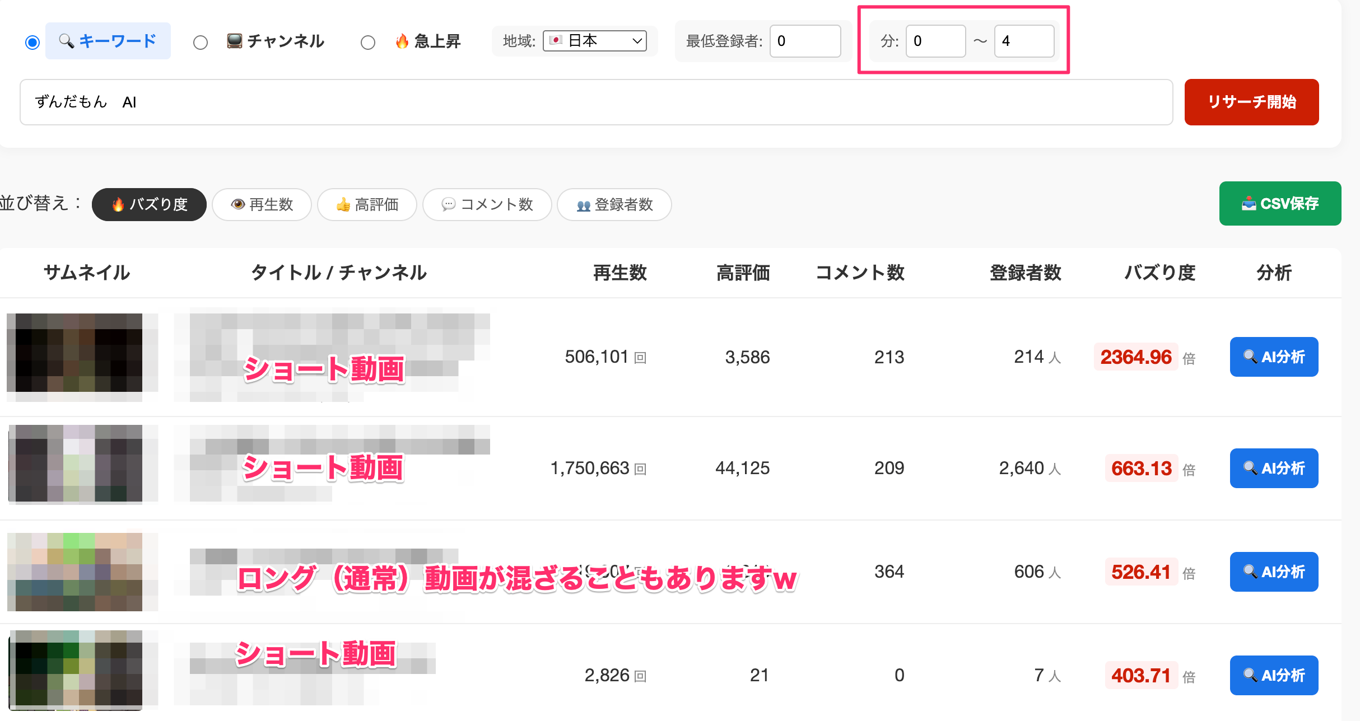
Task: Select the チャンネル radio button
Action: pos(201,43)
